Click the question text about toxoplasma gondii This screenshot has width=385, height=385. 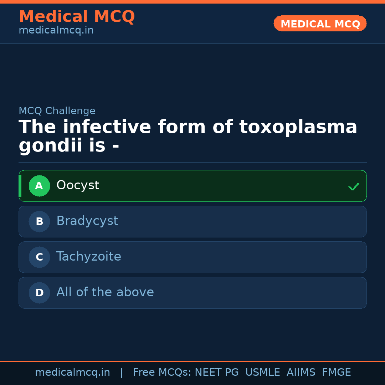pos(188,135)
